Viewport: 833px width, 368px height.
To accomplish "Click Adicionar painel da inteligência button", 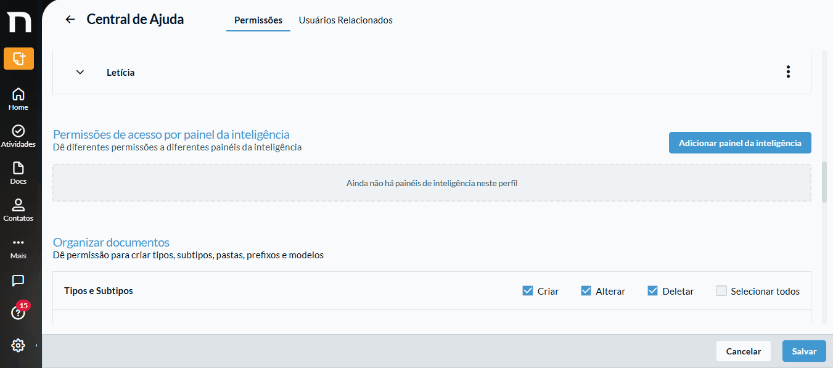I will (x=740, y=142).
